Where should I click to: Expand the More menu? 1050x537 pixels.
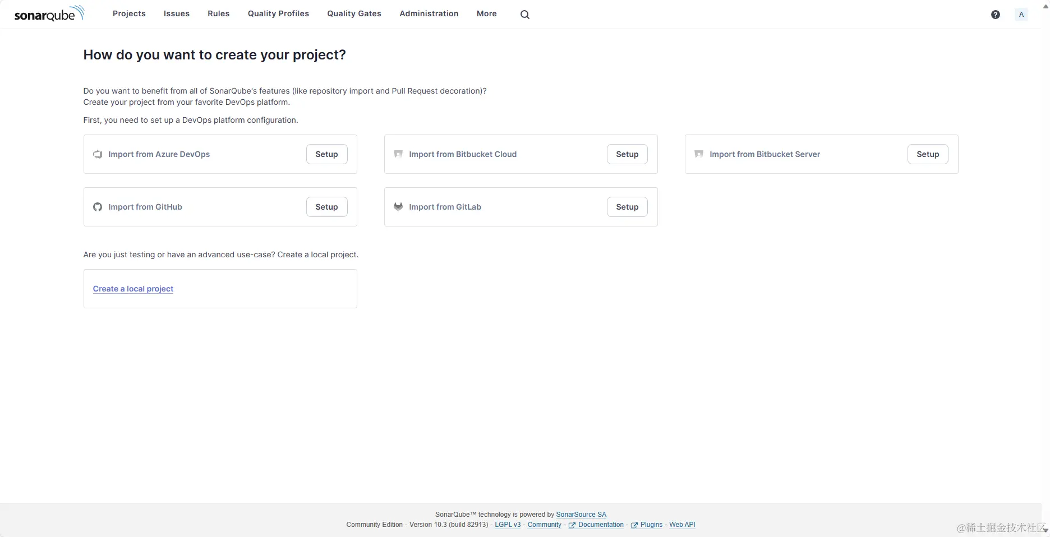[x=486, y=13]
